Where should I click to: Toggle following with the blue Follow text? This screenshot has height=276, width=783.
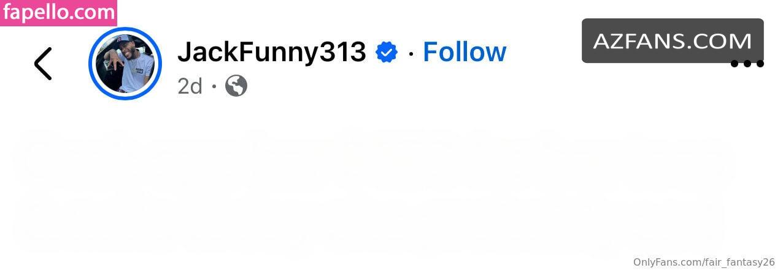pos(465,52)
